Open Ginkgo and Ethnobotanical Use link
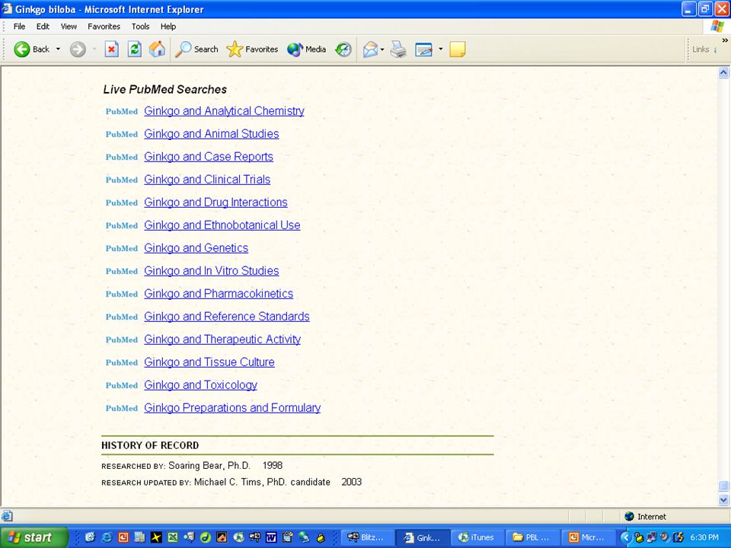 (222, 225)
